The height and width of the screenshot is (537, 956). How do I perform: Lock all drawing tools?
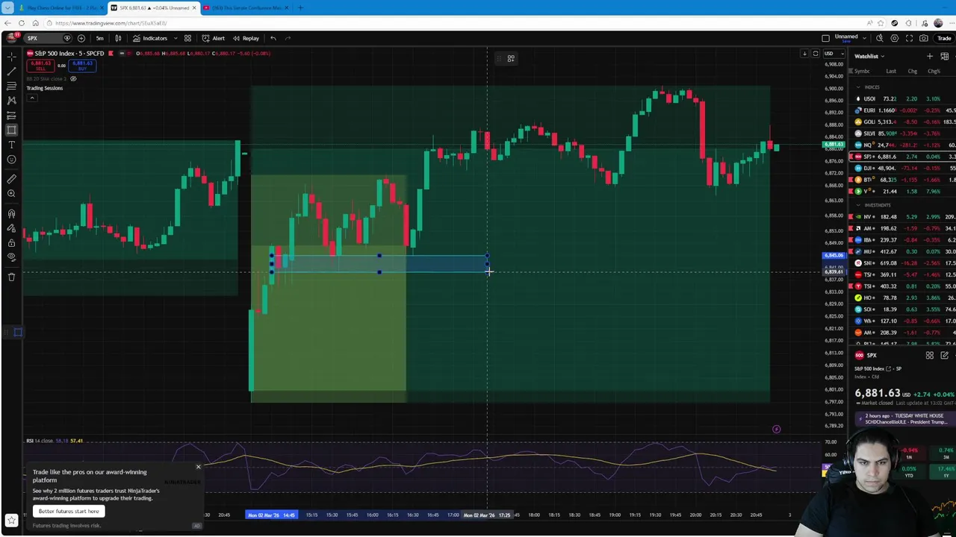coord(11,243)
